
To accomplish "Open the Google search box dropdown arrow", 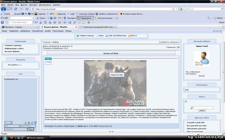I will pos(33,18).
